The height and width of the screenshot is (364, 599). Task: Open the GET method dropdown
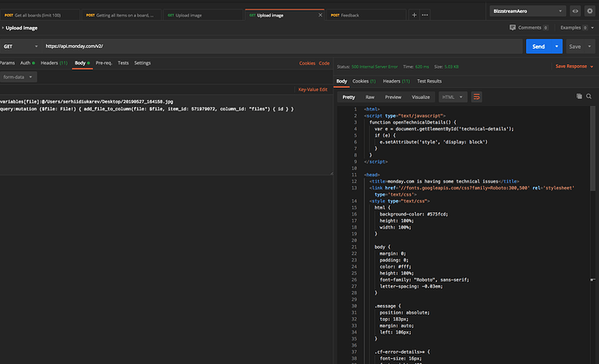click(18, 46)
